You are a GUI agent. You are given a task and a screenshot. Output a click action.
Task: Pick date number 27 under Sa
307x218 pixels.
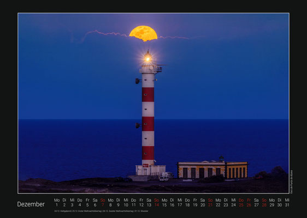[256, 205]
